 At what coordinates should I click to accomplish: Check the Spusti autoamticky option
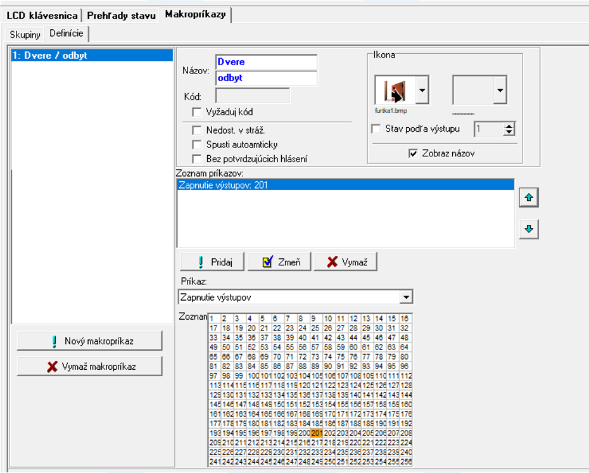click(x=197, y=144)
